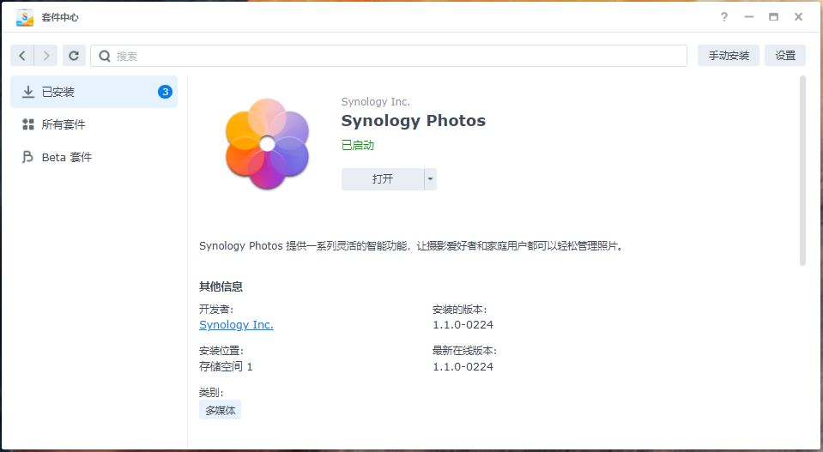Screen dimensions: 823x452
Task: Open the help question mark icon
Action: pyautogui.click(x=724, y=17)
